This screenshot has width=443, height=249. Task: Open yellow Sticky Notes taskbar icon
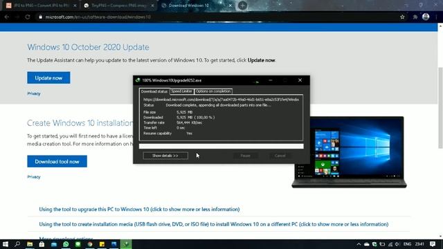click(102, 244)
